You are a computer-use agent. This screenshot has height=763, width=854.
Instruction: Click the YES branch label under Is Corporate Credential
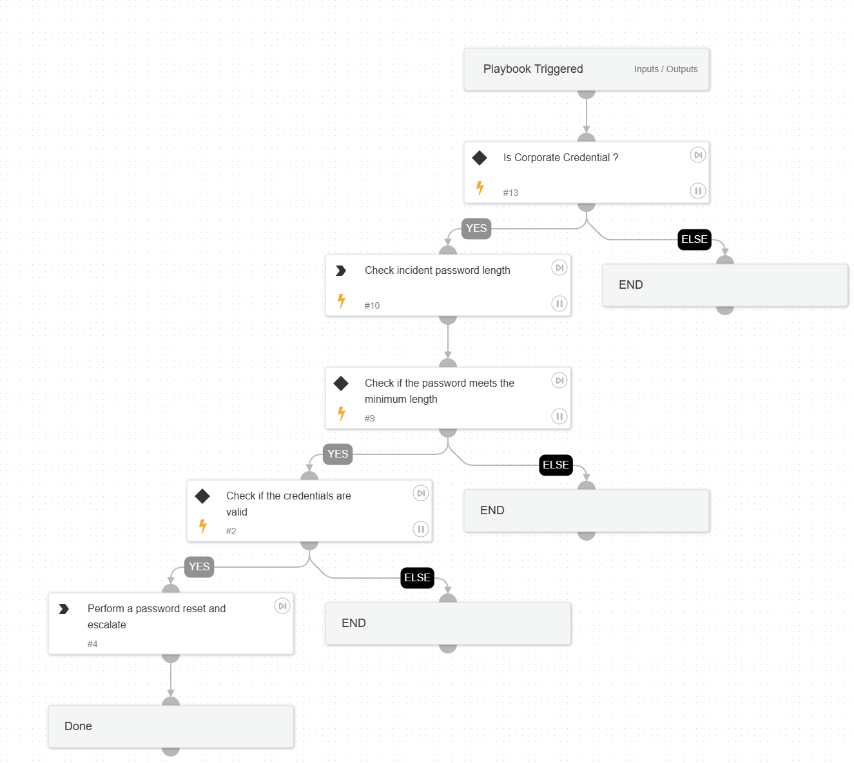(476, 228)
